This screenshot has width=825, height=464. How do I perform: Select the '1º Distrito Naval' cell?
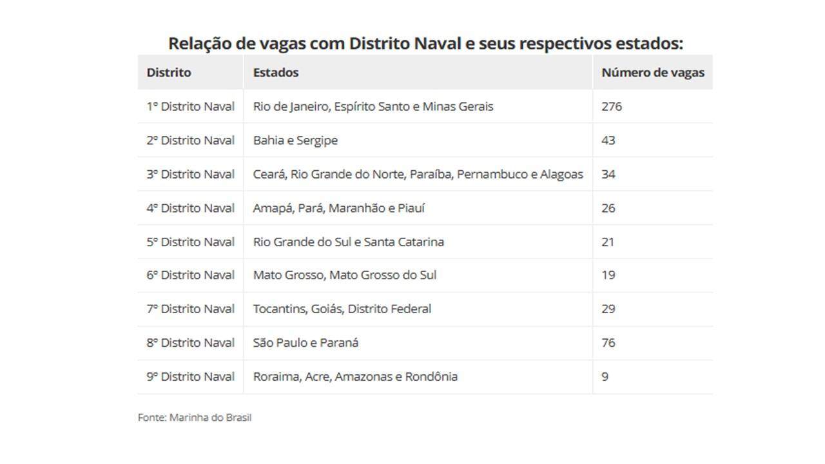tap(191, 106)
